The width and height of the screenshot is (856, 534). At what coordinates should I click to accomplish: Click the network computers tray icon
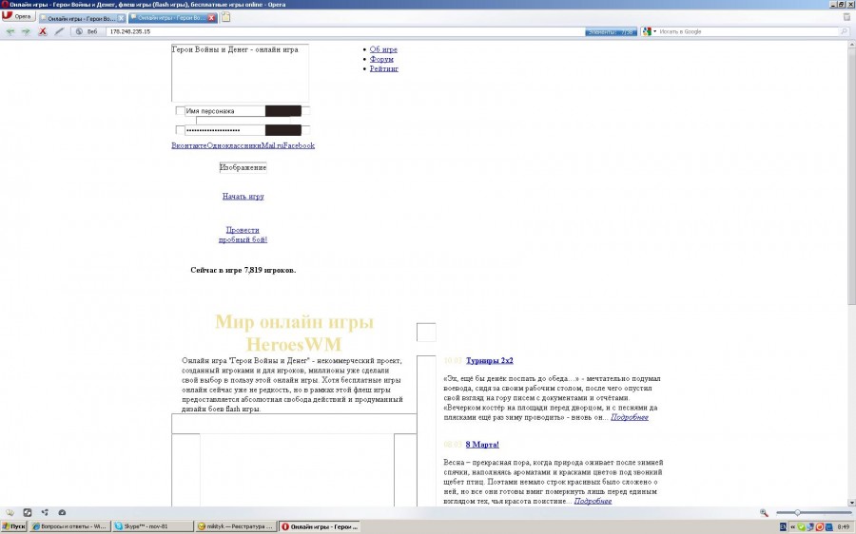[x=810, y=527]
